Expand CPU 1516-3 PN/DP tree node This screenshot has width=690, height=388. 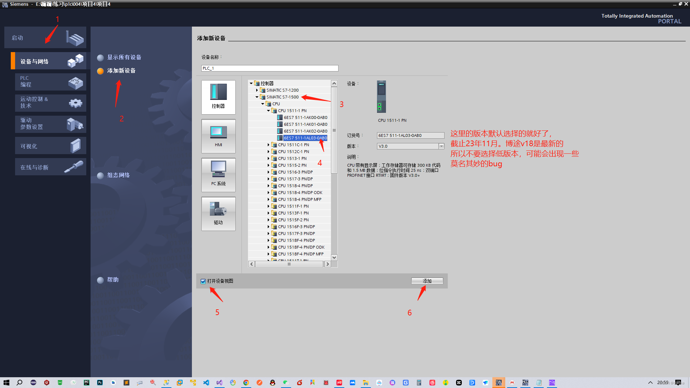pyautogui.click(x=268, y=172)
